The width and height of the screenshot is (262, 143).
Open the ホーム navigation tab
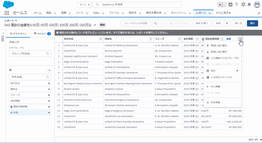(38, 13)
